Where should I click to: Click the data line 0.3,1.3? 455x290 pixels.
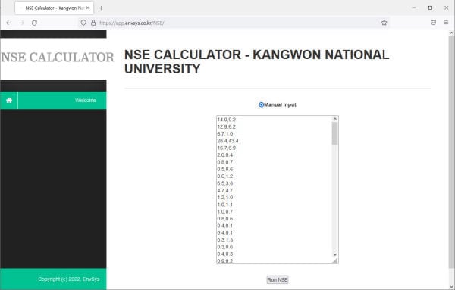point(225,240)
